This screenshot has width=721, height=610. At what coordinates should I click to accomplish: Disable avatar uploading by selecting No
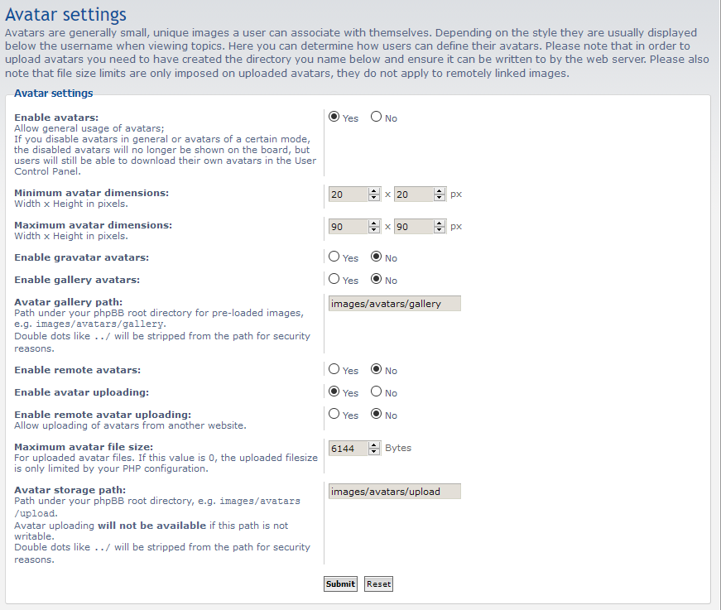tap(376, 392)
